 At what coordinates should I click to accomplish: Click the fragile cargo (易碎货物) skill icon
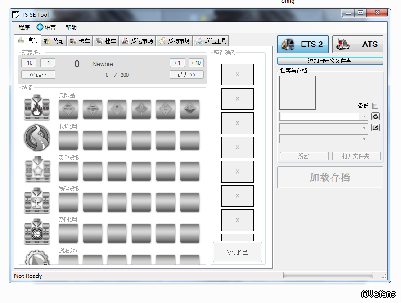(37, 200)
